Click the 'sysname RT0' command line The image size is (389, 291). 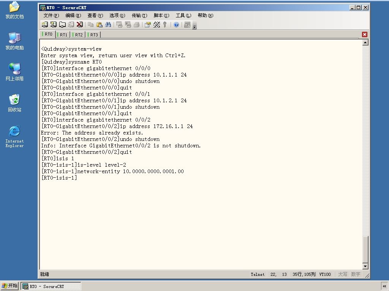71,62
